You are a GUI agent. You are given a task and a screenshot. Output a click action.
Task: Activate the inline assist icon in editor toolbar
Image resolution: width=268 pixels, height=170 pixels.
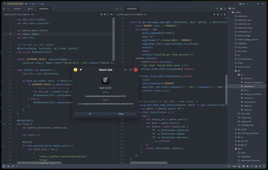pyautogui.click(x=105, y=14)
